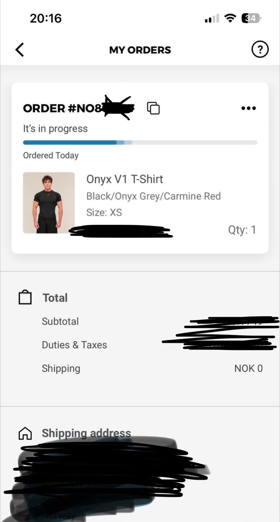Select the Onyx V1 T-Shirt title

point(125,179)
